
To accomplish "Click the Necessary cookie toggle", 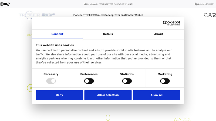I will coord(51,81).
